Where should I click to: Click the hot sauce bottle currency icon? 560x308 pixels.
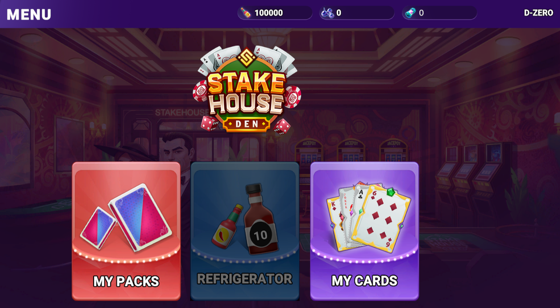(246, 13)
